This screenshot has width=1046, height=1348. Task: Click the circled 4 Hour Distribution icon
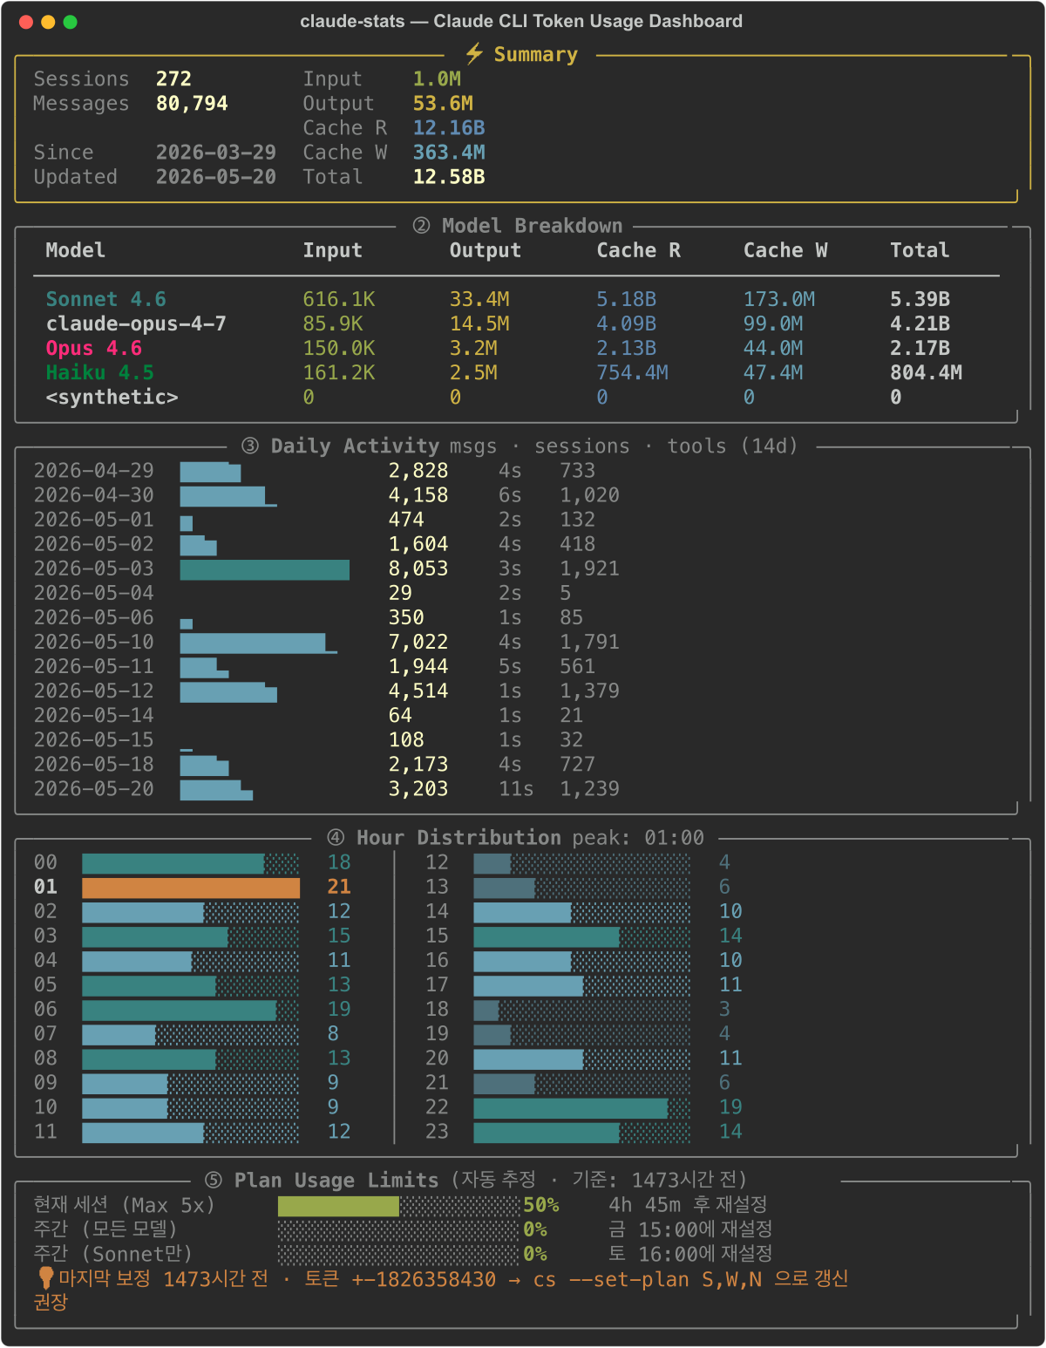click(336, 838)
